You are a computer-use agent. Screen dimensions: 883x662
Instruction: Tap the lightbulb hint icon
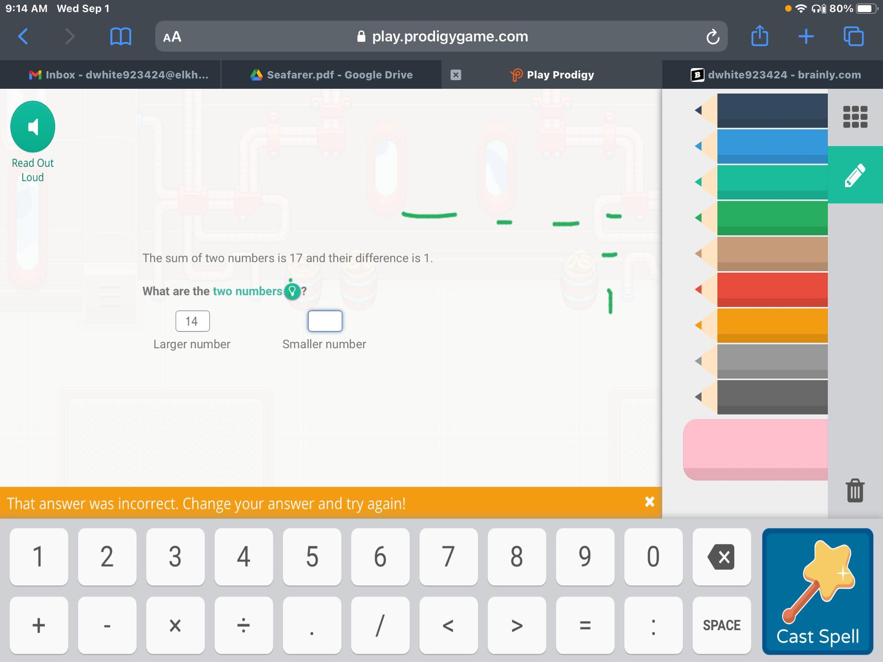(292, 291)
